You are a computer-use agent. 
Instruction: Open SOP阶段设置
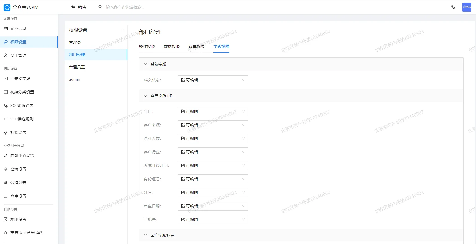29,106
